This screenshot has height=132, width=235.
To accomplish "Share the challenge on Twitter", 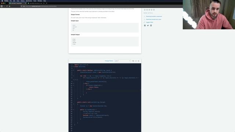I will (148, 26).
